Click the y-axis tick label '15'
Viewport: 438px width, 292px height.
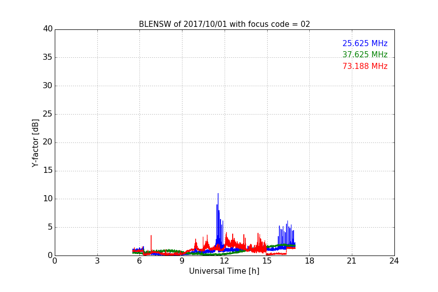pyautogui.click(x=48, y=170)
